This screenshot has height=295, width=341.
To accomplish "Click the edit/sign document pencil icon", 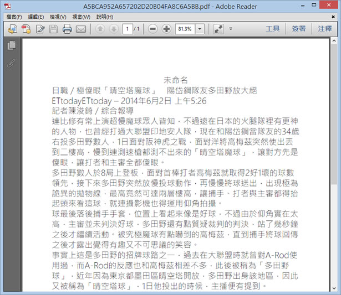I will pyautogui.click(x=40, y=29).
